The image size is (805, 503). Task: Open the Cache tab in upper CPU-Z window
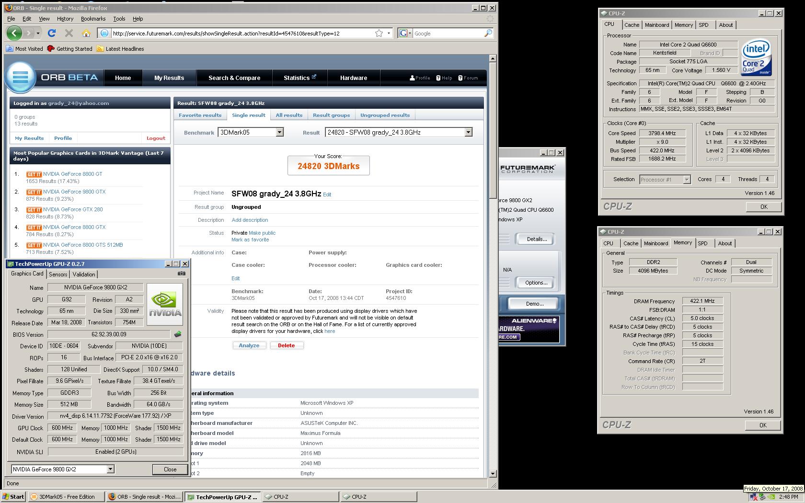tap(632, 25)
